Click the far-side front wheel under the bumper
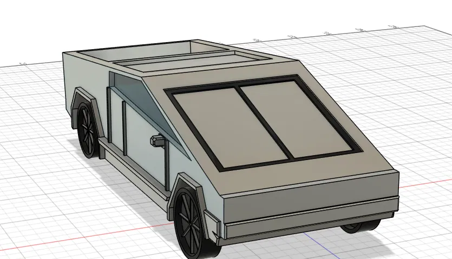Screen dimensions: 452x259 361,226
